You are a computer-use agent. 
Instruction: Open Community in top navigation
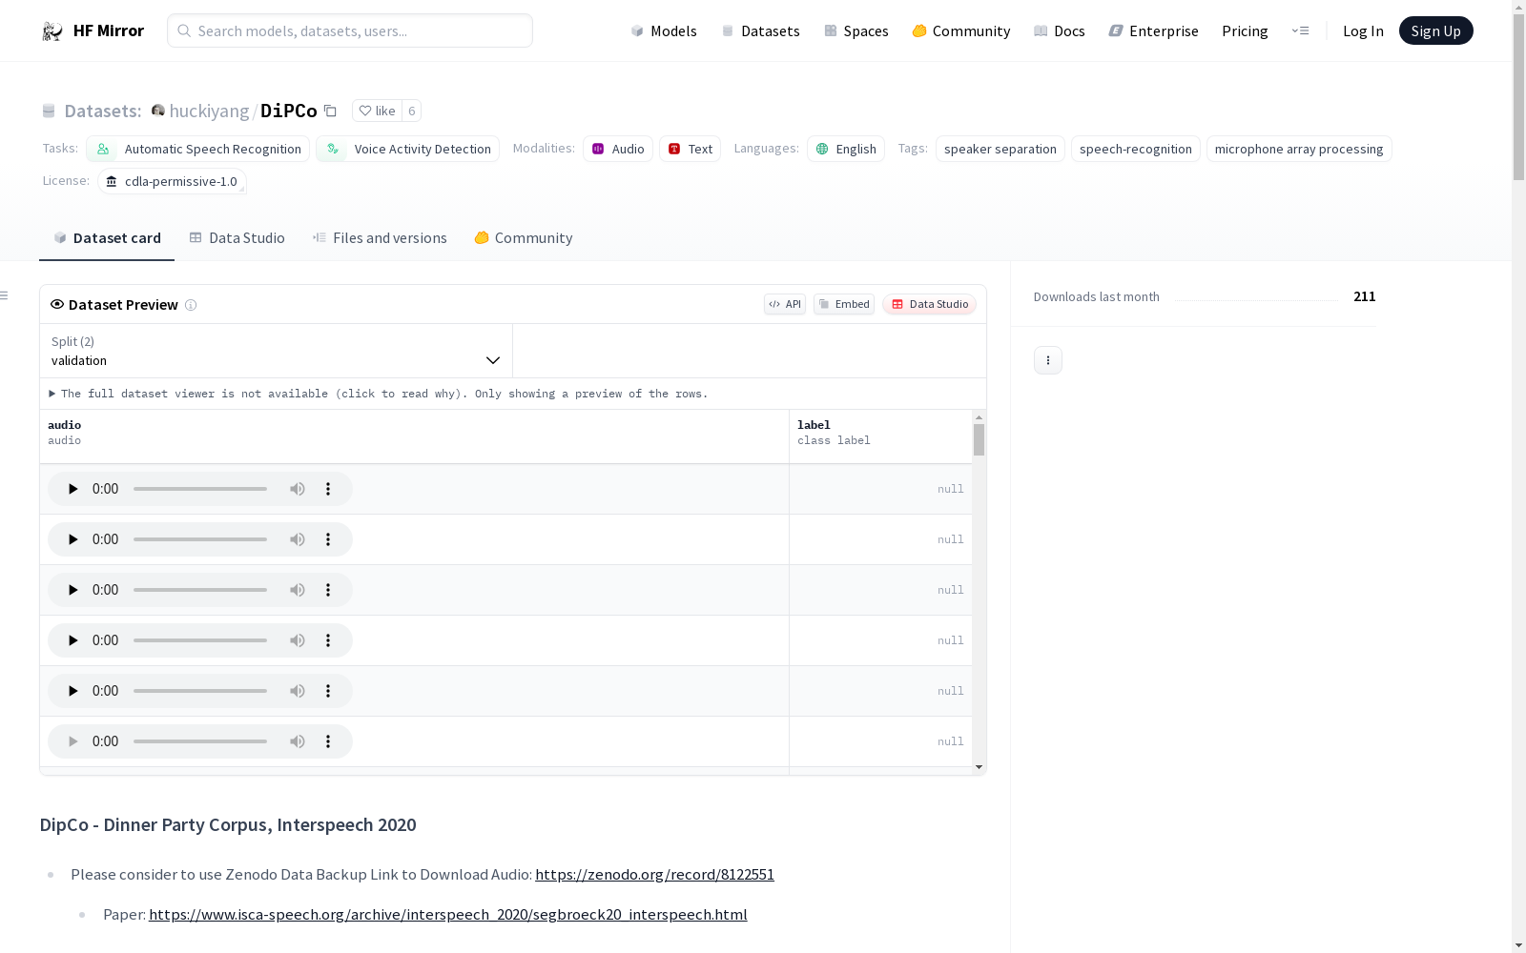point(961,31)
